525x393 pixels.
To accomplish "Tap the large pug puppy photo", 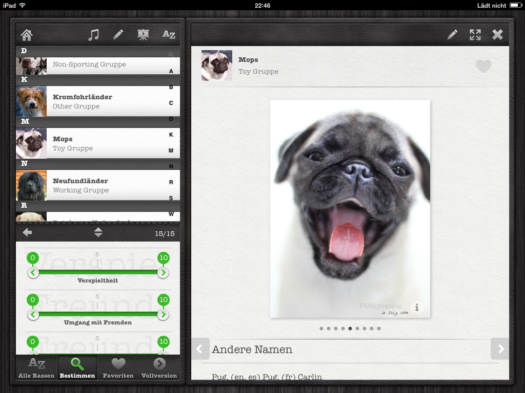I will [x=350, y=209].
